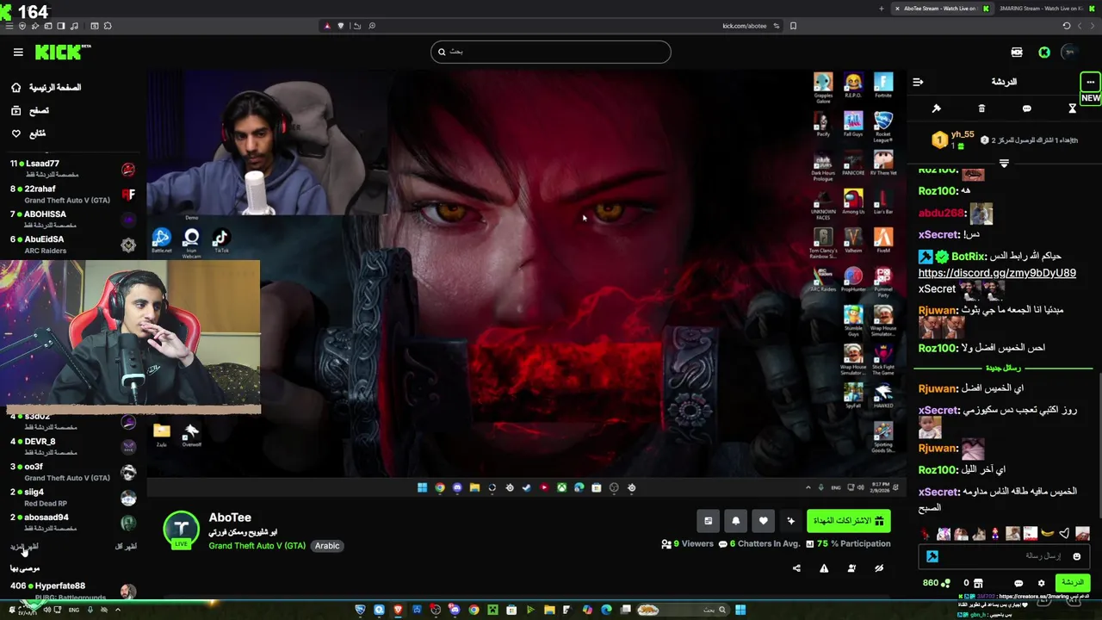Open followed channel DEVR_8
The height and width of the screenshot is (620, 1102).
pyautogui.click(x=72, y=446)
